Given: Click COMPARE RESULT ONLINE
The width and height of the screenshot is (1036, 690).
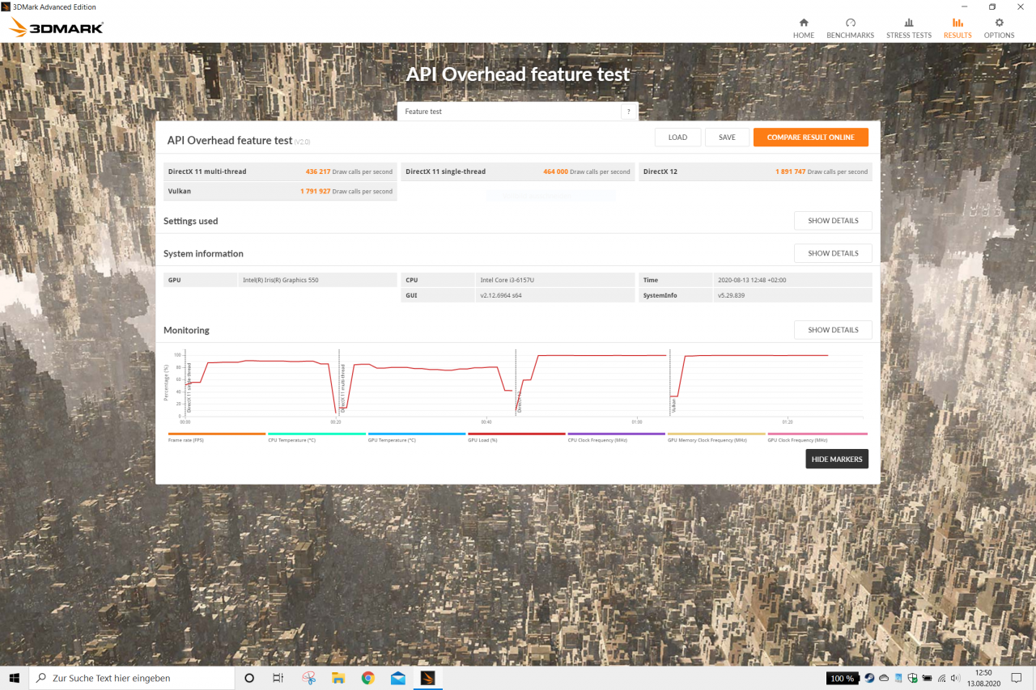Looking at the screenshot, I should 810,138.
